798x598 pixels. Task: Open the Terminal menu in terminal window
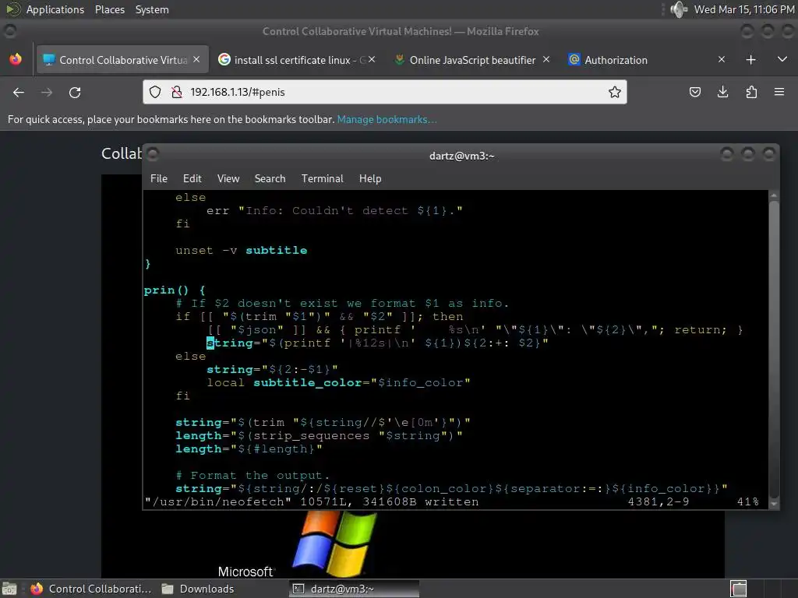(x=322, y=178)
